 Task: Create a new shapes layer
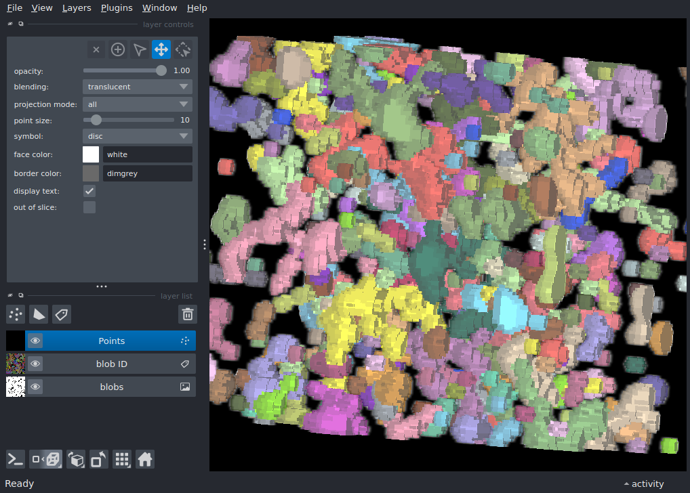pyautogui.click(x=39, y=314)
